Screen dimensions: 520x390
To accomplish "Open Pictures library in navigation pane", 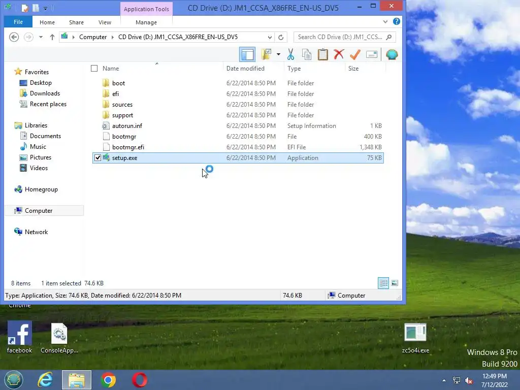I will coord(41,157).
